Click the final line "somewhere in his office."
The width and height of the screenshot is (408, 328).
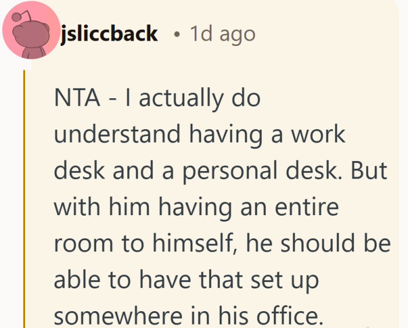coord(188,316)
